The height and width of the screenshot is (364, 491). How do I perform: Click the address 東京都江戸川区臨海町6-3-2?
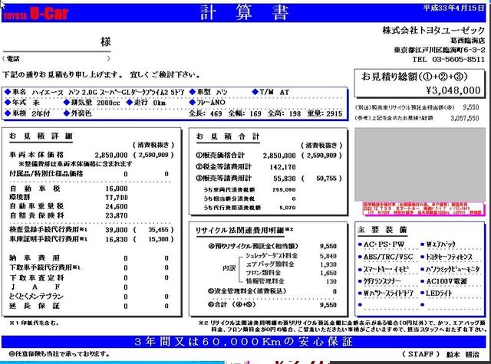click(440, 50)
